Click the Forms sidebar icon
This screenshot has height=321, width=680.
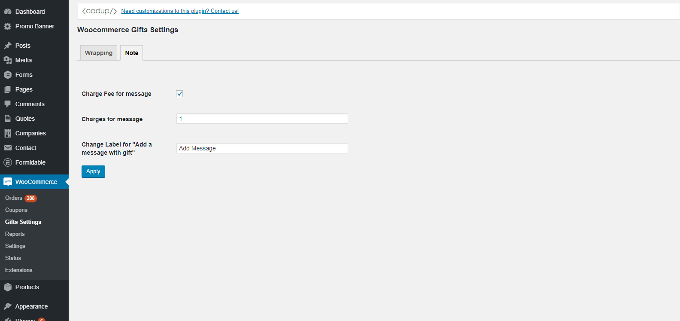(x=8, y=75)
